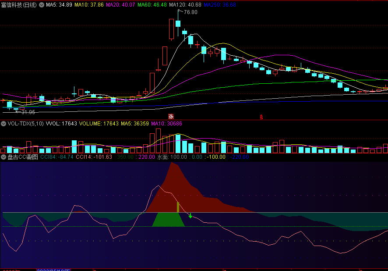Click the yellow -100.00 threshold label
Screen dimensions: 388x271
coord(216,157)
